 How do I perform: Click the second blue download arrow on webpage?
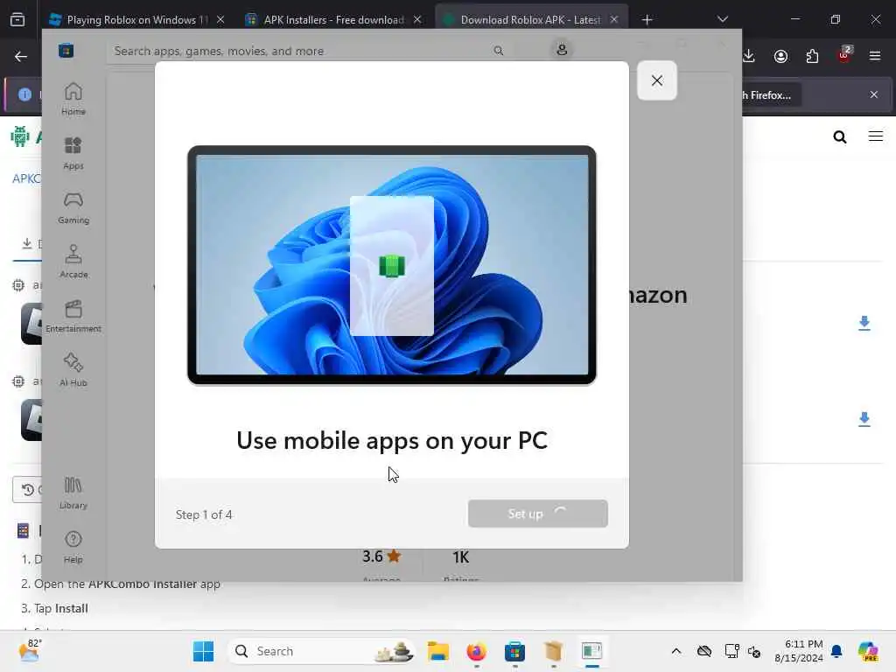pos(864,419)
